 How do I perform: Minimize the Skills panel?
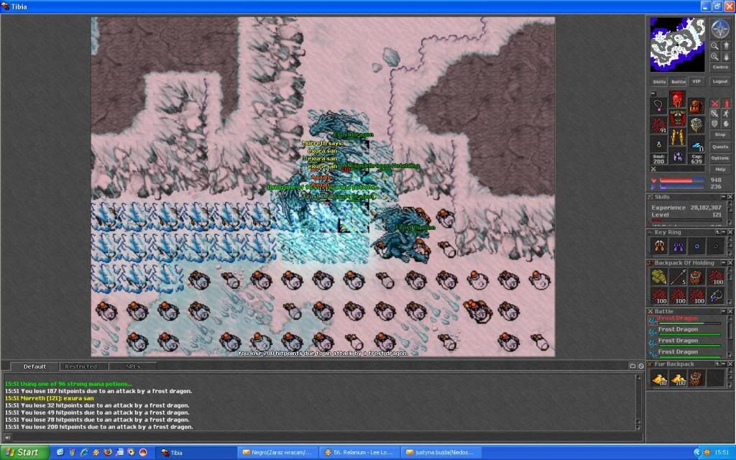(723, 197)
